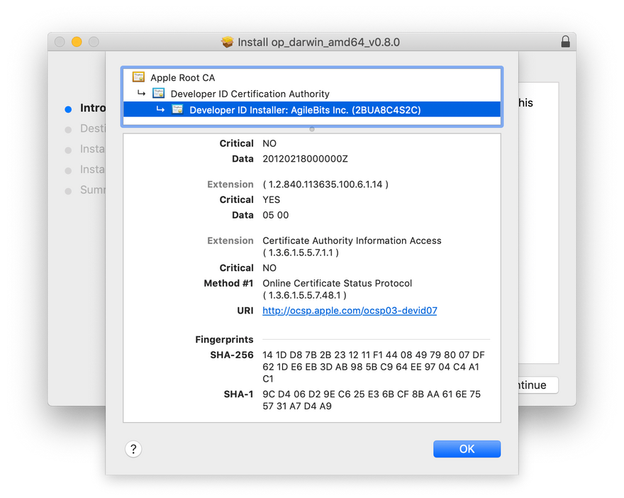The height and width of the screenshot is (498, 624).
Task: Click the SHA-256 fingerprint value
Action: tap(373, 367)
